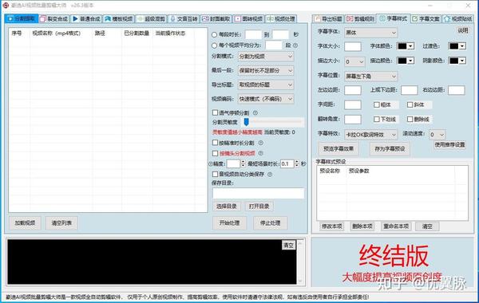Image resolution: width=479 pixels, height=303 pixels.
Task: Switch to the 视频贴纸 tab
Action: [457, 19]
